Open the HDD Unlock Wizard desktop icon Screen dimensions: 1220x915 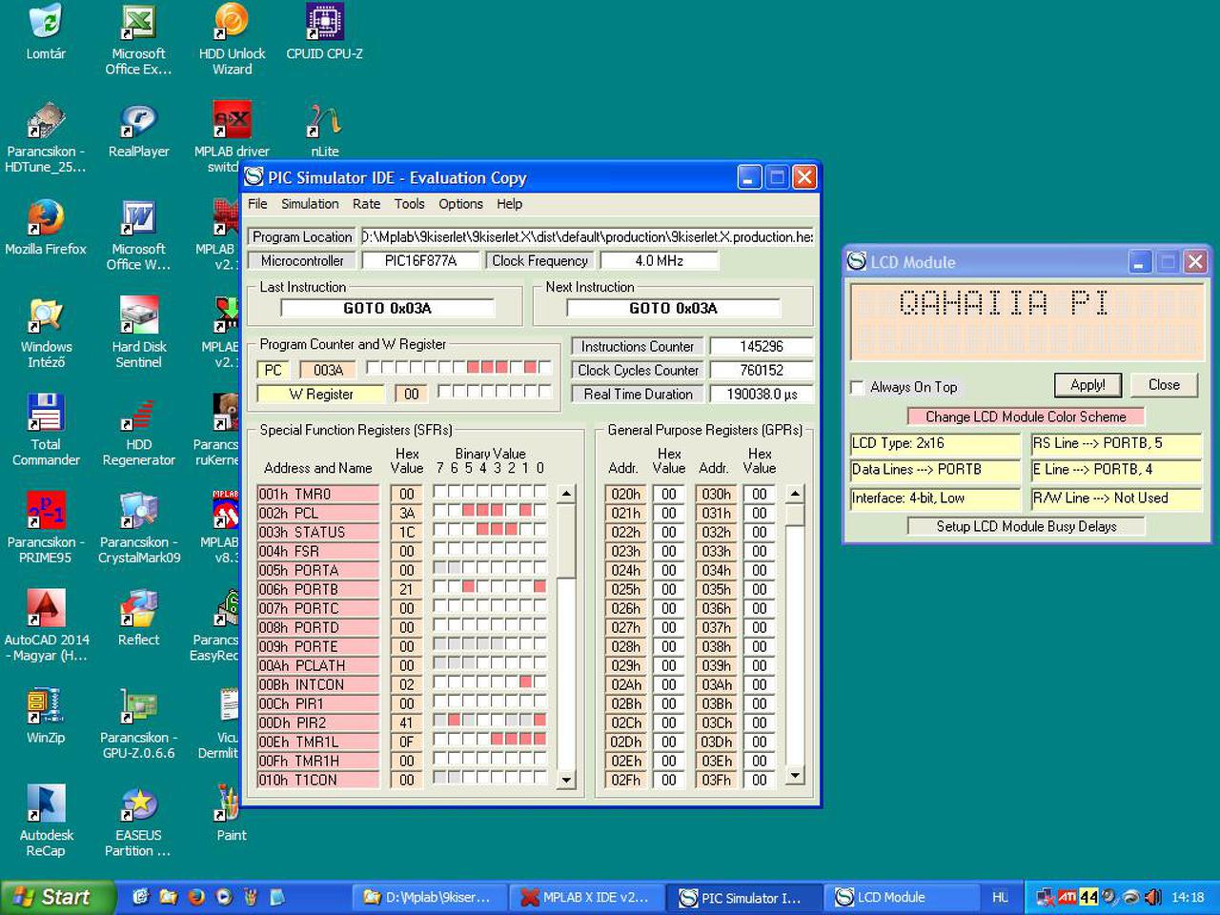(x=232, y=39)
